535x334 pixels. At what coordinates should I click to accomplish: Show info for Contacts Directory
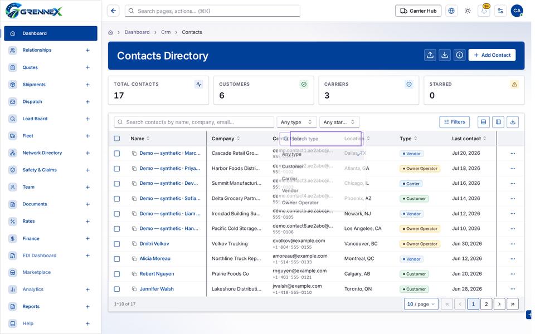459,55
